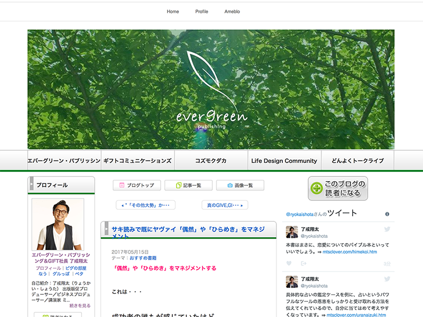This screenshot has height=317, width=423.
Task: Click Twitter bird icon on first tweet
Action: (x=387, y=229)
